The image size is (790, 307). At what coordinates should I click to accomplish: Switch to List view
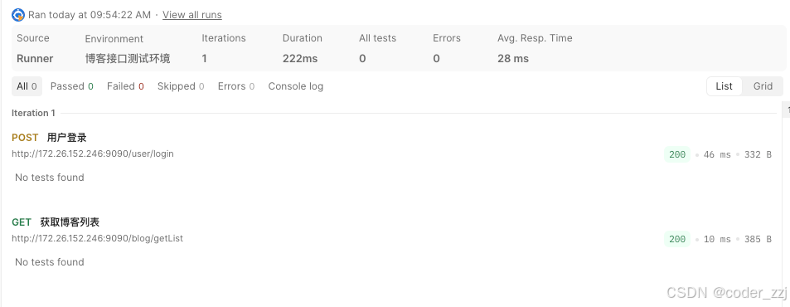[x=724, y=86]
